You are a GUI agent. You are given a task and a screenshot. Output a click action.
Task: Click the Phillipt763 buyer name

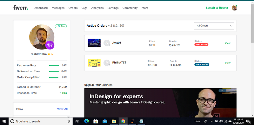119,62
